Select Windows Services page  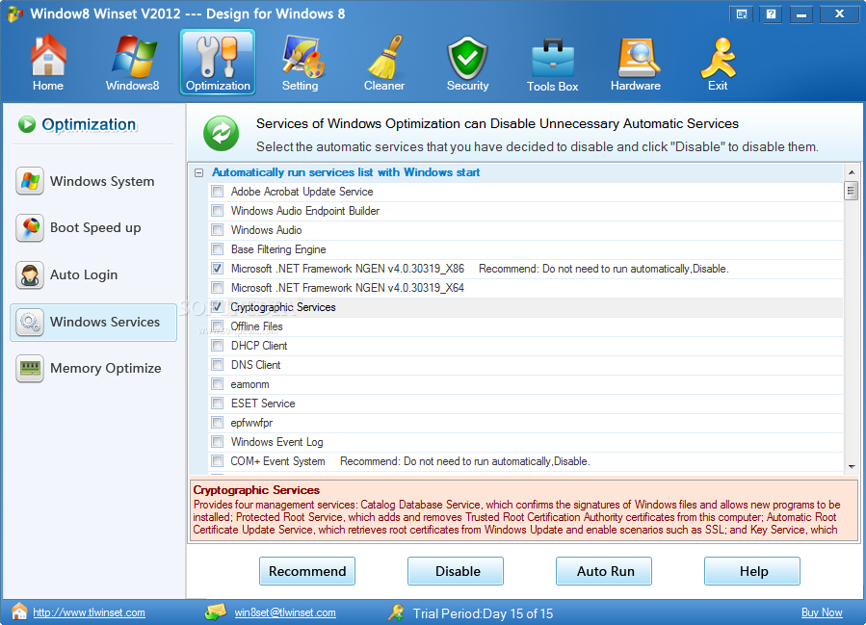coord(93,322)
